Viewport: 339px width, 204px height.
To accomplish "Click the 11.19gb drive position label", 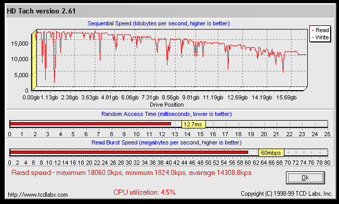I will pos(213,98).
